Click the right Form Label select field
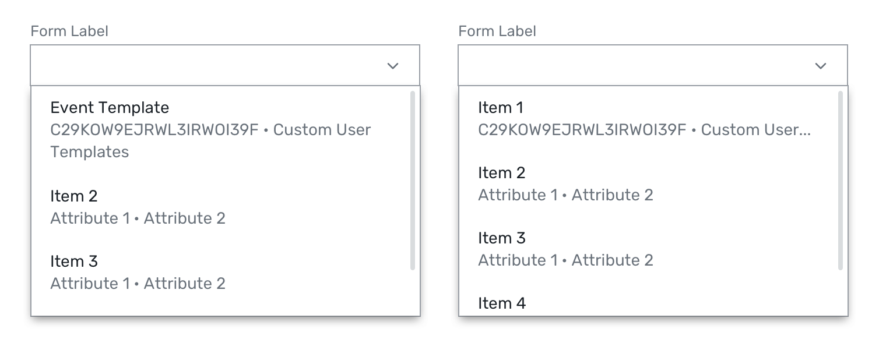Image resolution: width=879 pixels, height=339 pixels. [653, 65]
